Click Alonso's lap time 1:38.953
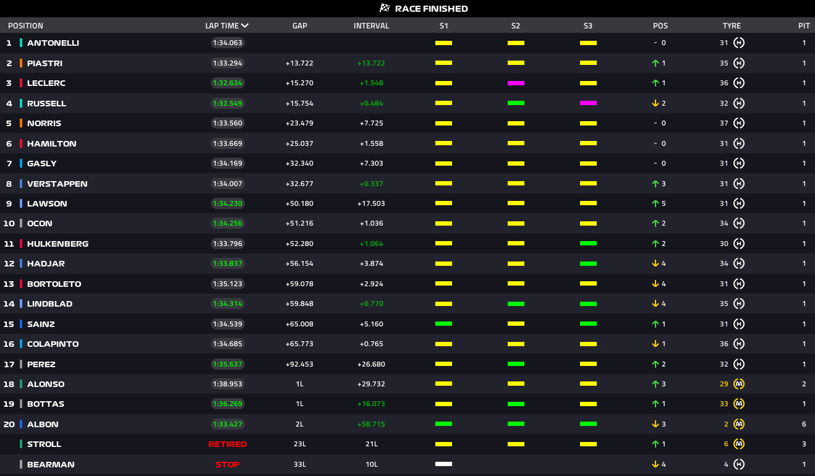Image resolution: width=815 pixels, height=476 pixels. (228, 384)
